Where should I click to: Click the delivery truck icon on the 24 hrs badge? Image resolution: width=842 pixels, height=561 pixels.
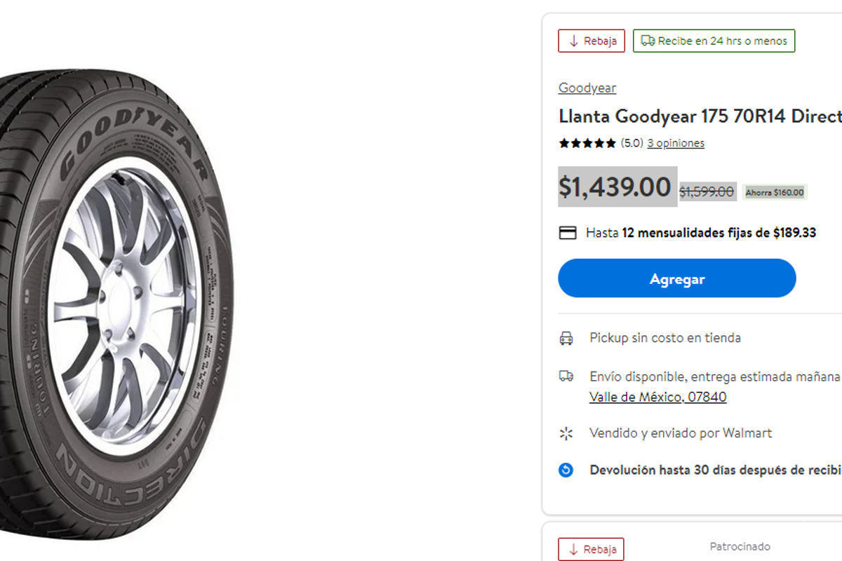pyautogui.click(x=648, y=41)
